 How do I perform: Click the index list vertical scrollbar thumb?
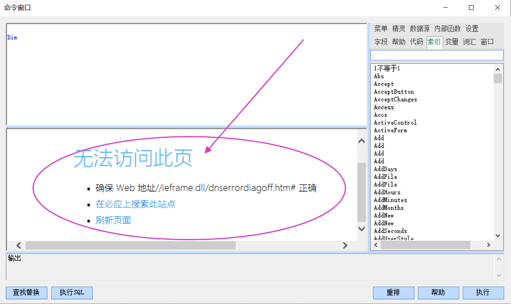pyautogui.click(x=498, y=78)
